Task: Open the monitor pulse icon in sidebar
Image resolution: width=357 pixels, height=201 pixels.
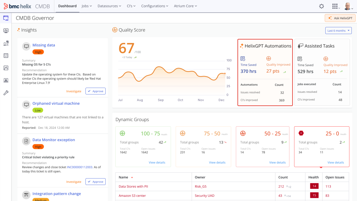Action: [x=6, y=31]
